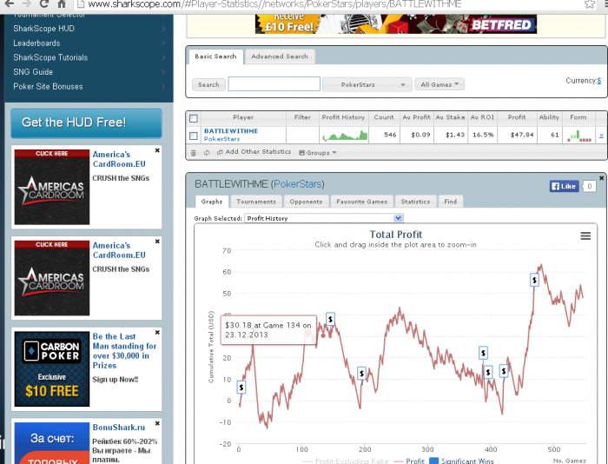Close the first America's CardRoom ad

157,150
